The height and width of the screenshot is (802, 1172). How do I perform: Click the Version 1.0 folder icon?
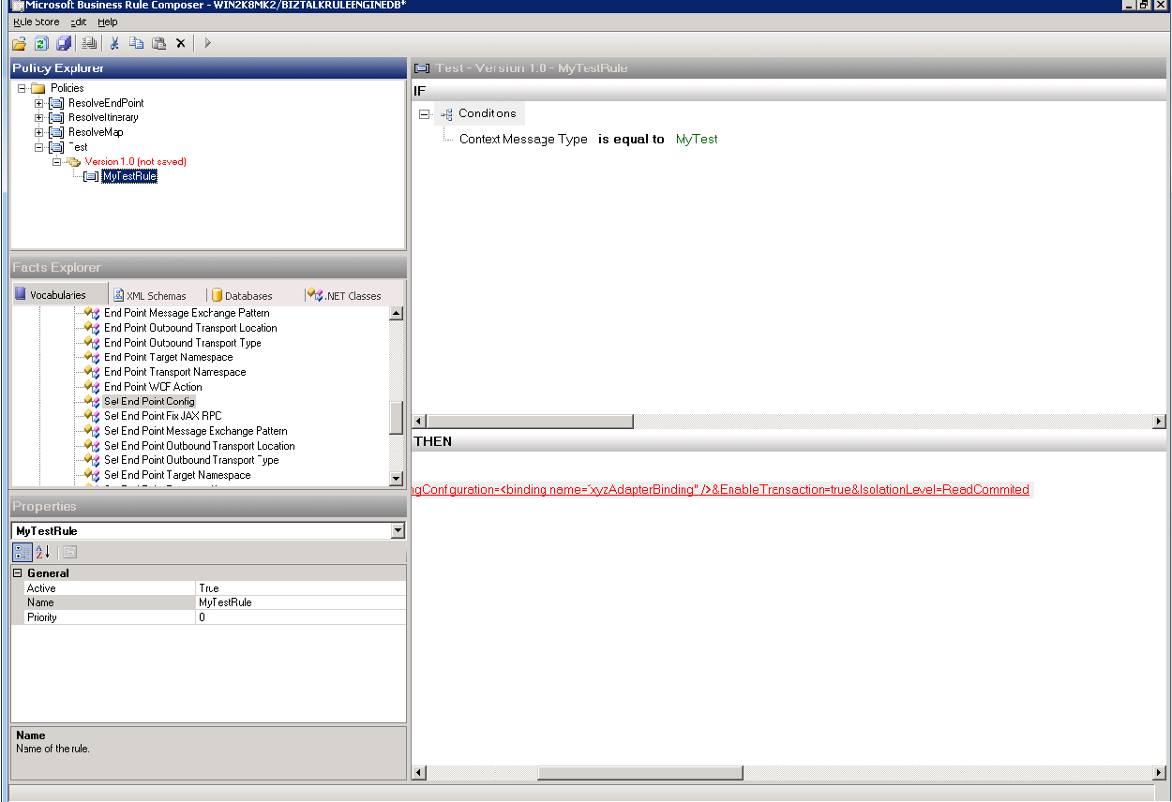74,162
